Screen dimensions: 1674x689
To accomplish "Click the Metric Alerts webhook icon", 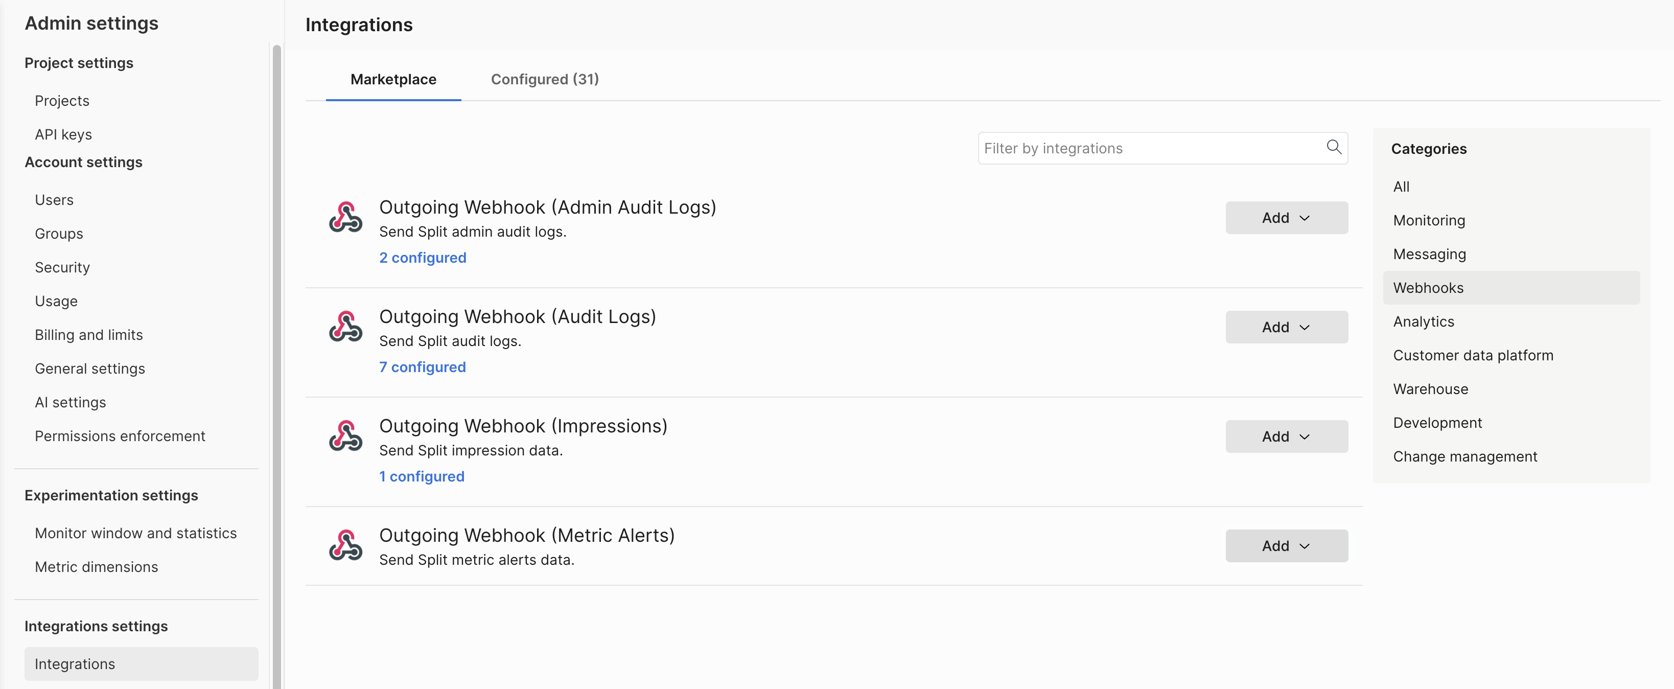I will pos(345,545).
